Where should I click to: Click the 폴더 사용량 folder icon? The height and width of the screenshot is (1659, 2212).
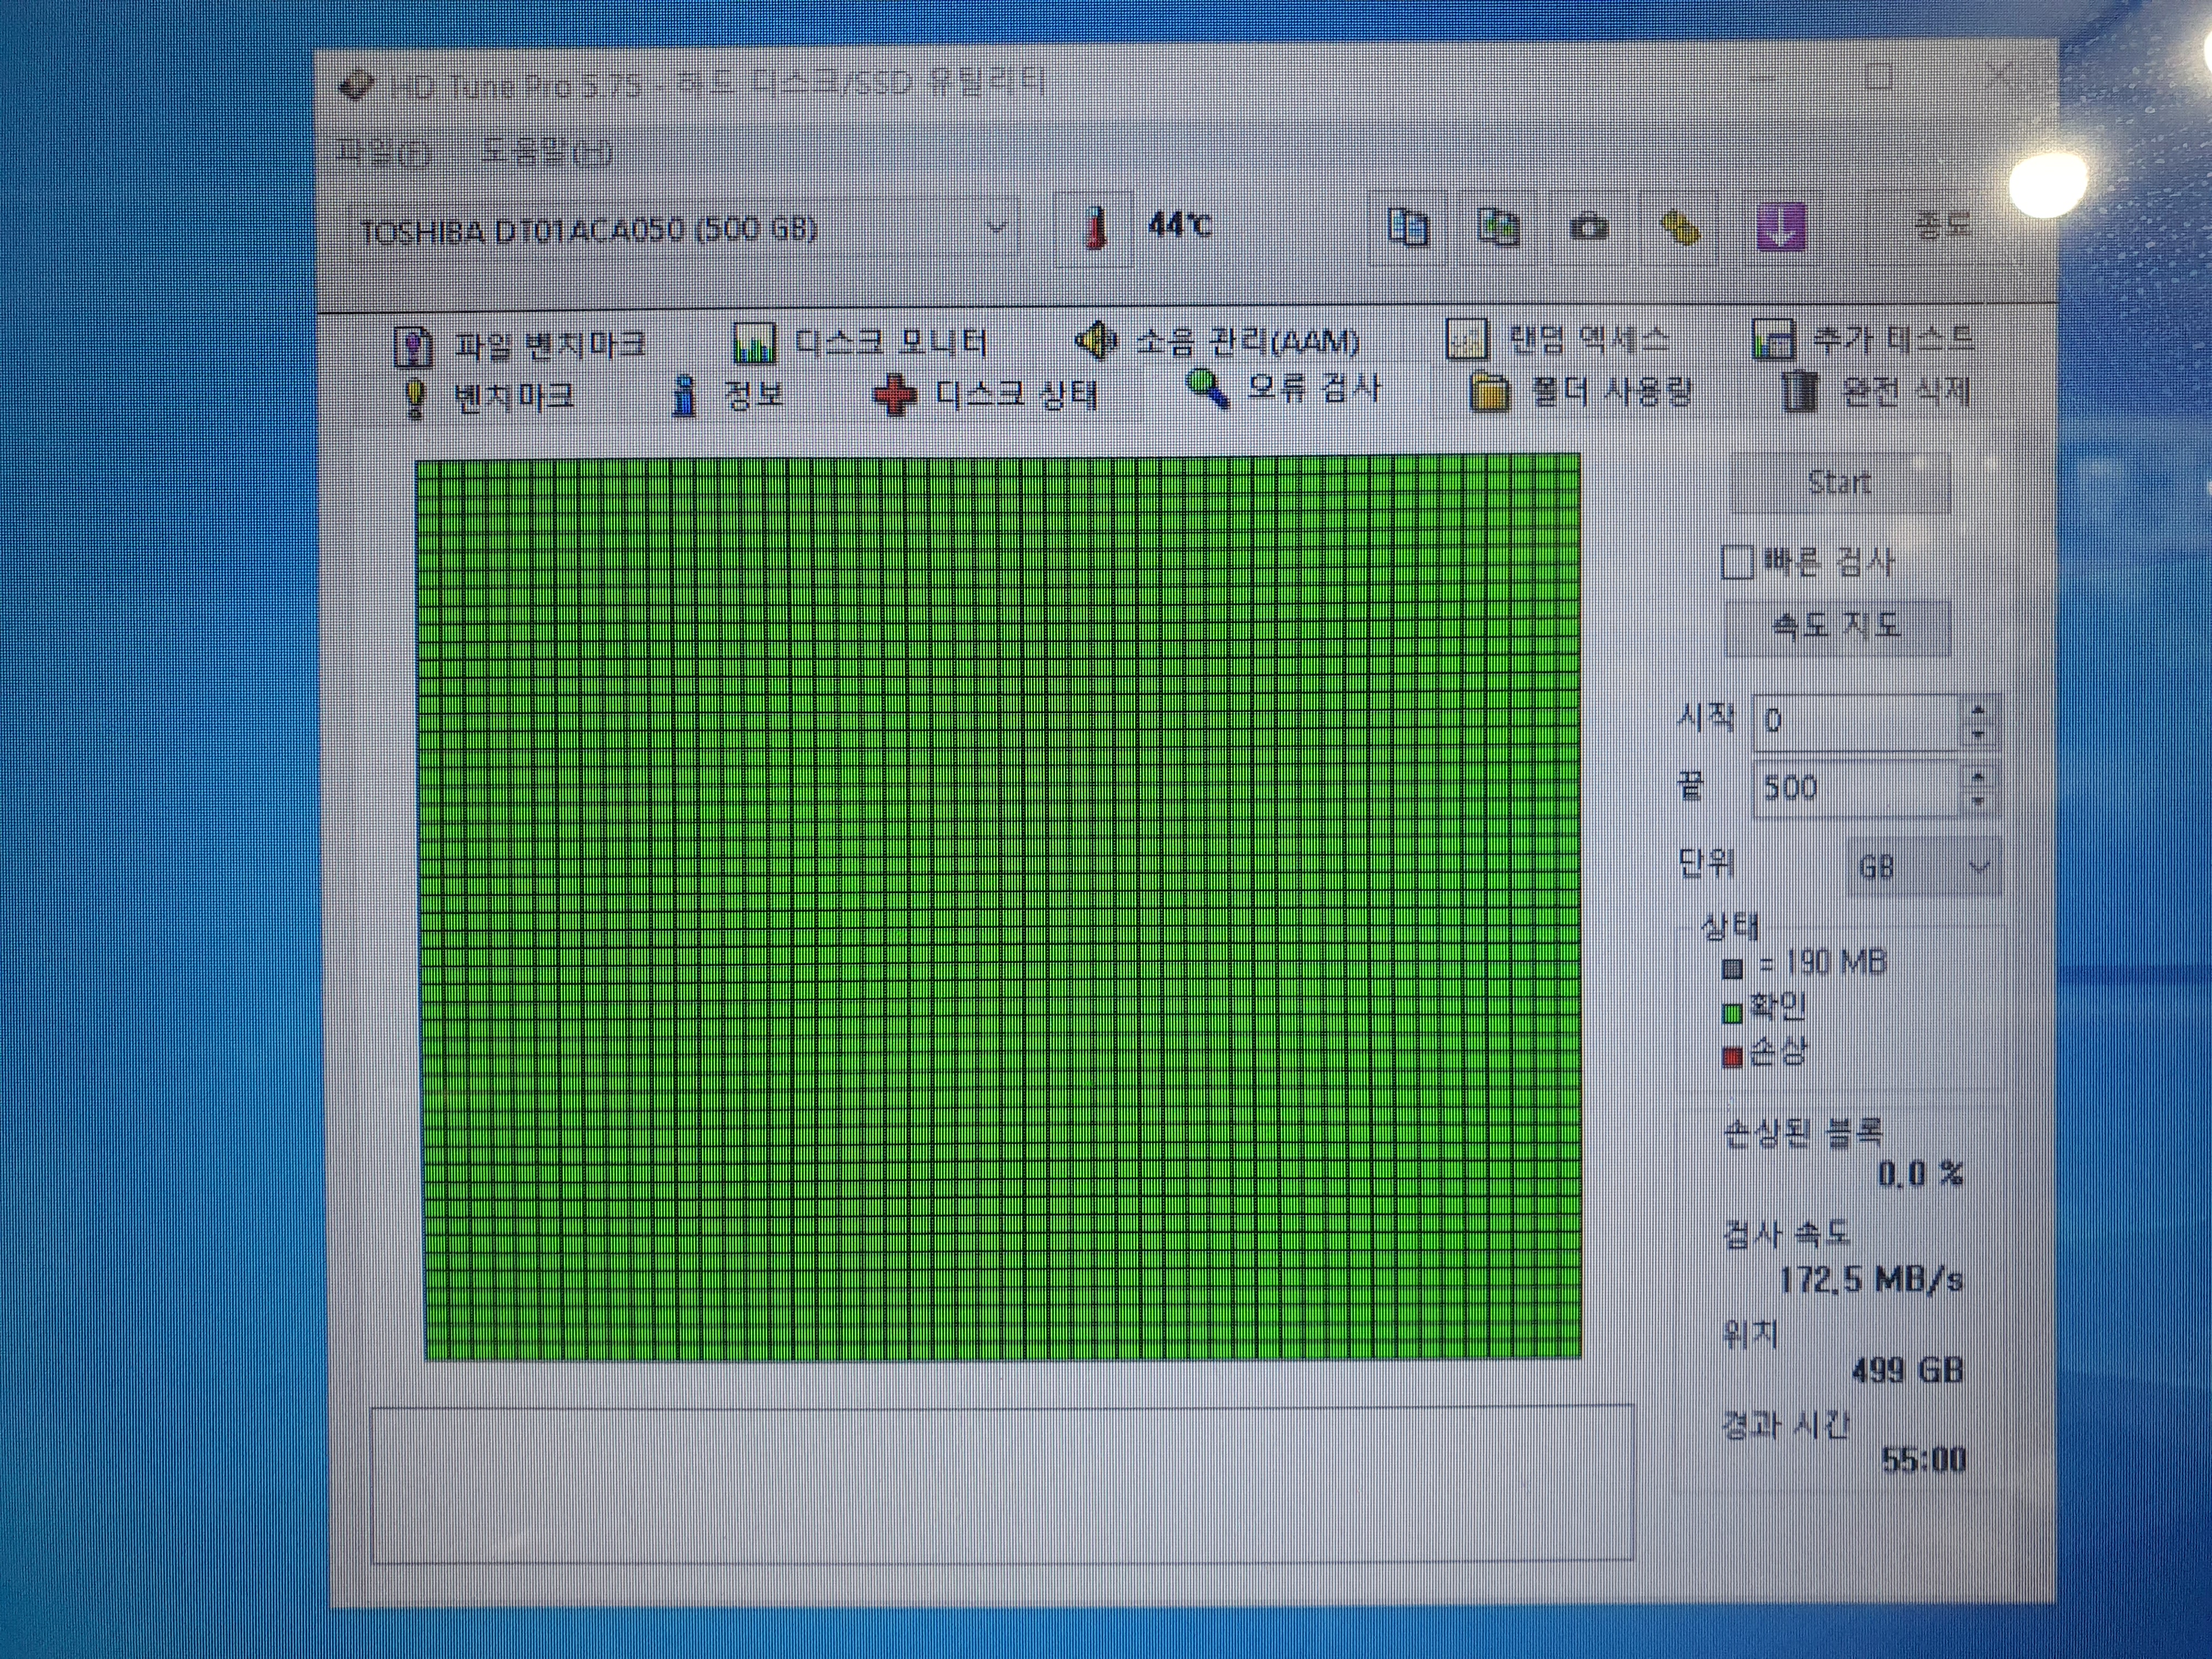pos(1489,392)
